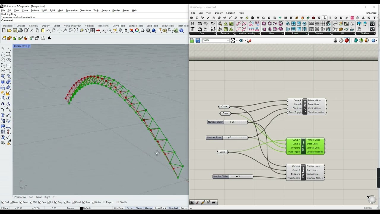Image resolution: width=380 pixels, height=214 pixels.
Task: Toggle Ortho mode in Rhino status bar
Action: 130,208
